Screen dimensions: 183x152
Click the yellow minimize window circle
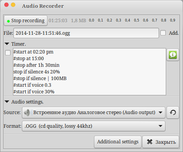click(13, 5)
